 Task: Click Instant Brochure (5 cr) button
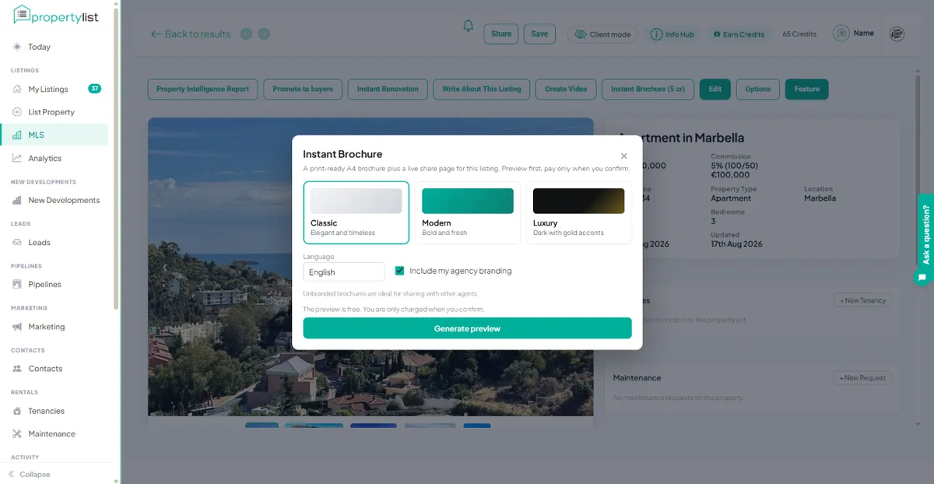click(x=648, y=89)
